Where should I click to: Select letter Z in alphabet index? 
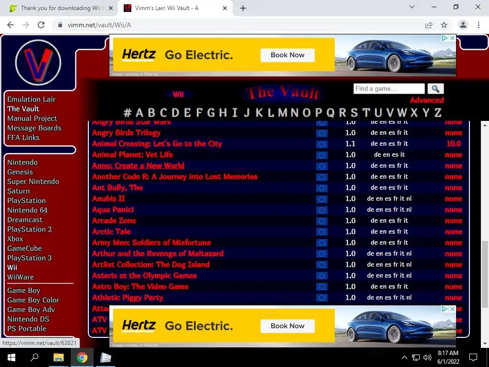tap(438, 112)
